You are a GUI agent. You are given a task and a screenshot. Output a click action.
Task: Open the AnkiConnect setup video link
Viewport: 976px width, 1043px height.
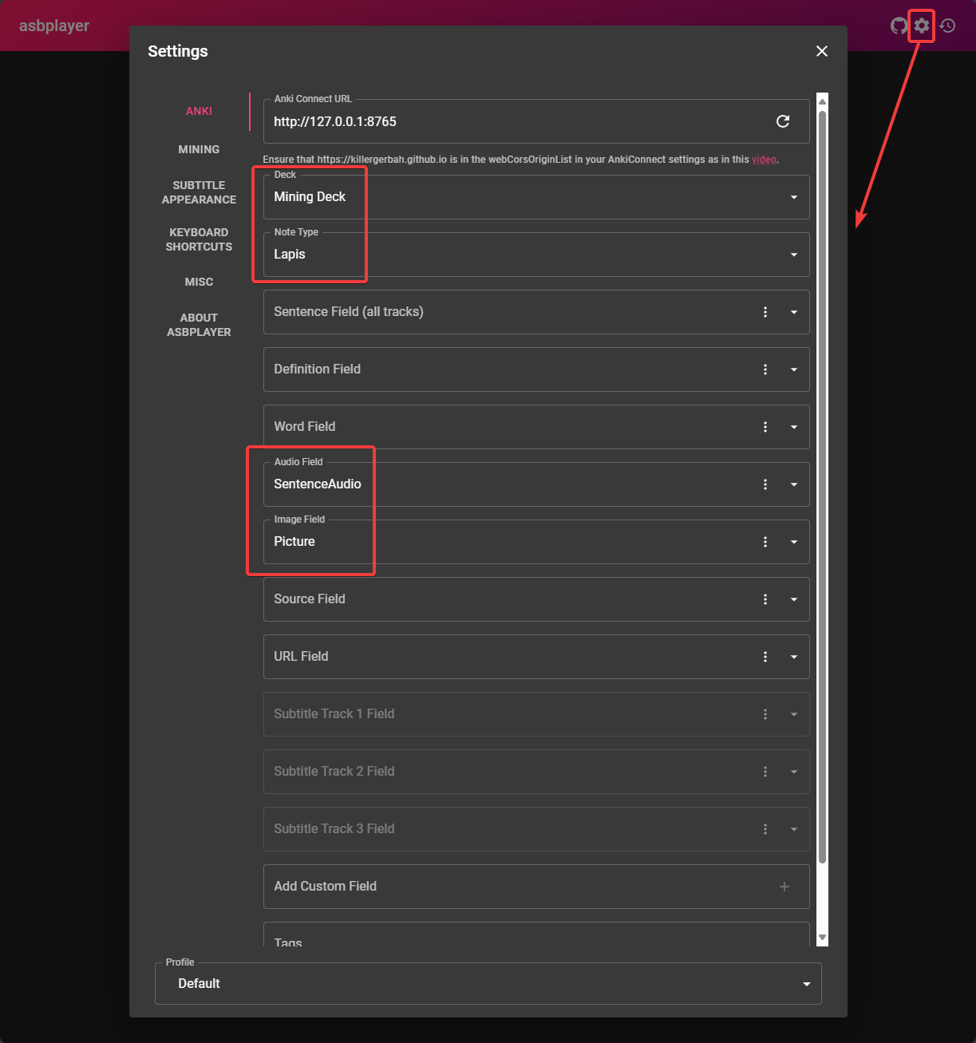coord(764,159)
